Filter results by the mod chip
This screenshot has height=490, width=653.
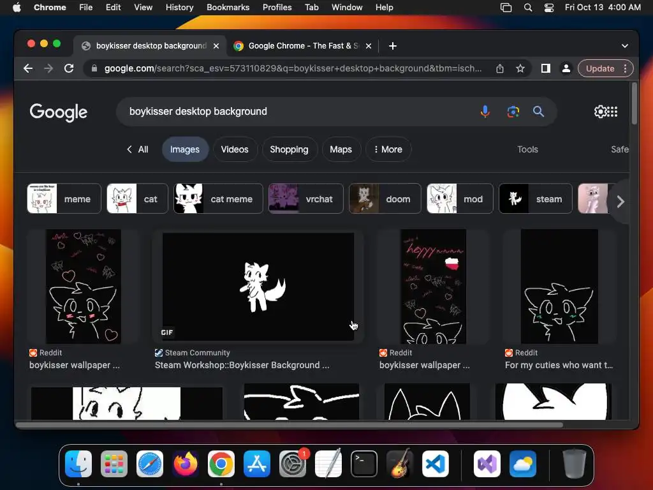(x=460, y=199)
